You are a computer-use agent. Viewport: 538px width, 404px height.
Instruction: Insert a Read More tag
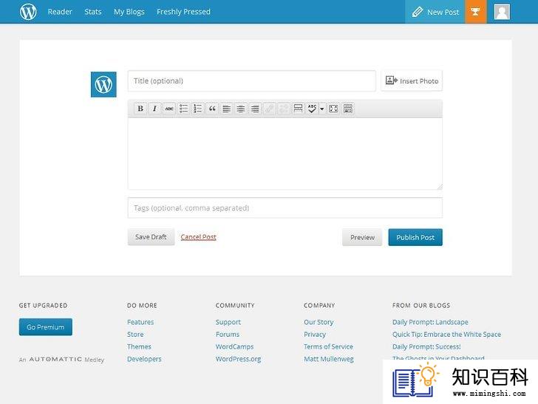(298, 109)
